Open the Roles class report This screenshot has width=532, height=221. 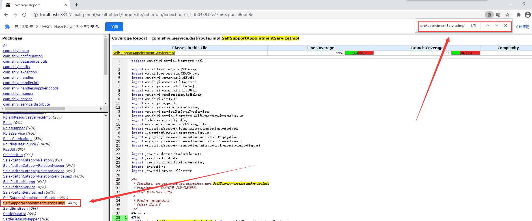[8, 123]
